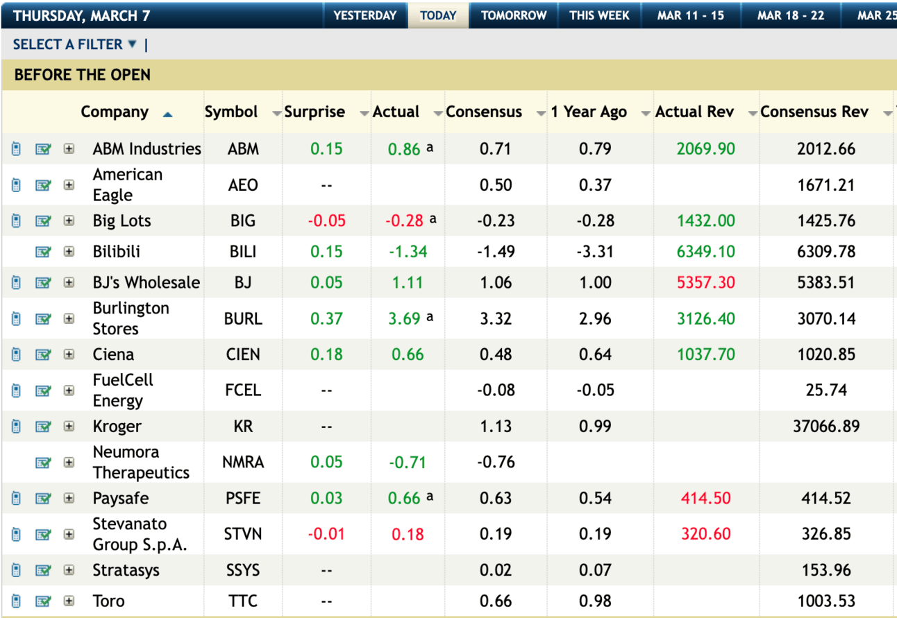Sort by the Actual Rev column header

[x=694, y=112]
